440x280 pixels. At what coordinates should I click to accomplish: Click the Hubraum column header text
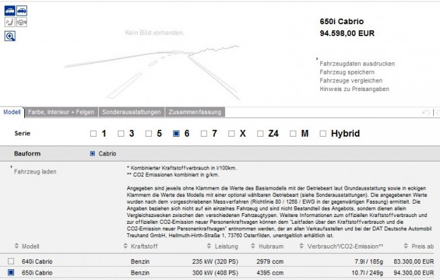[x=271, y=246]
